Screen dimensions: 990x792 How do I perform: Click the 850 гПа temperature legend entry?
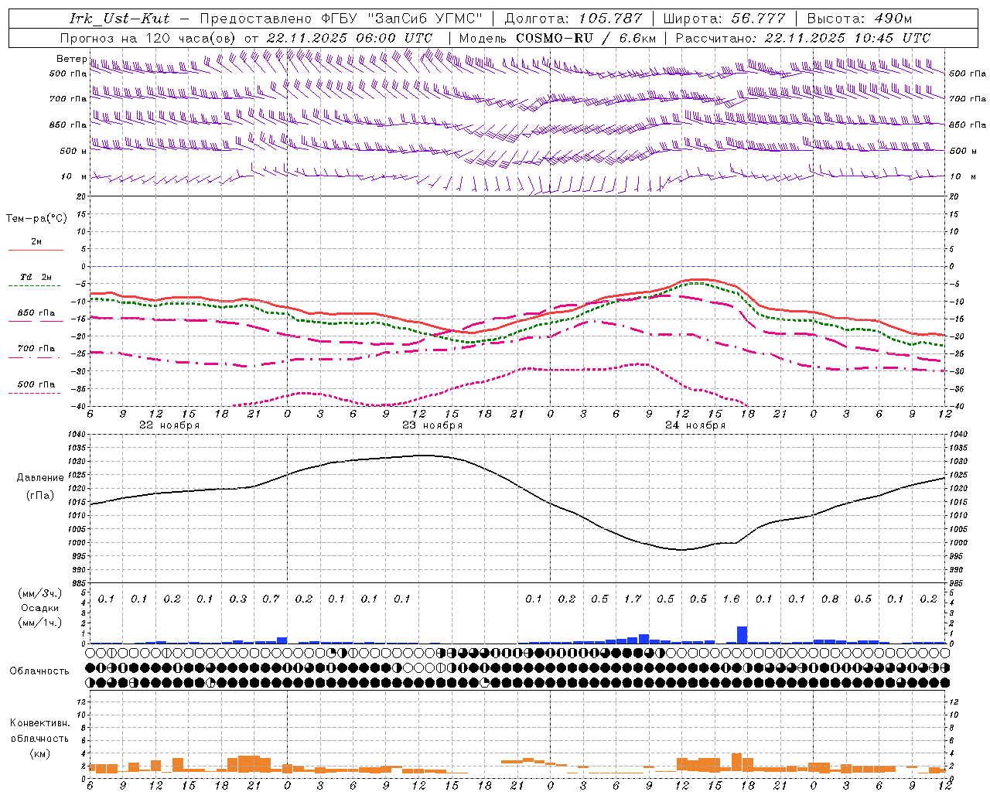[x=36, y=316]
